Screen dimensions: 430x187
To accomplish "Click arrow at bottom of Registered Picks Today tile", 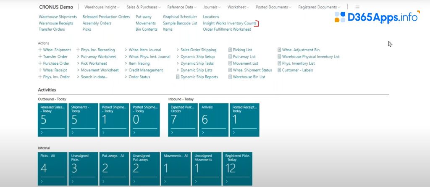I will [x=227, y=182].
